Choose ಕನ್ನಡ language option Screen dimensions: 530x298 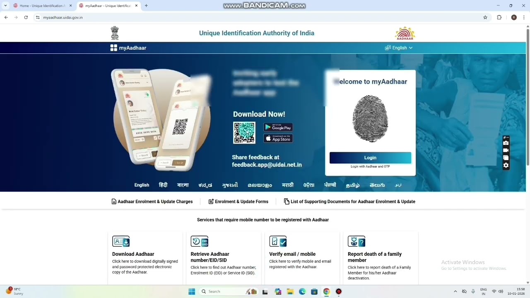tap(205, 185)
